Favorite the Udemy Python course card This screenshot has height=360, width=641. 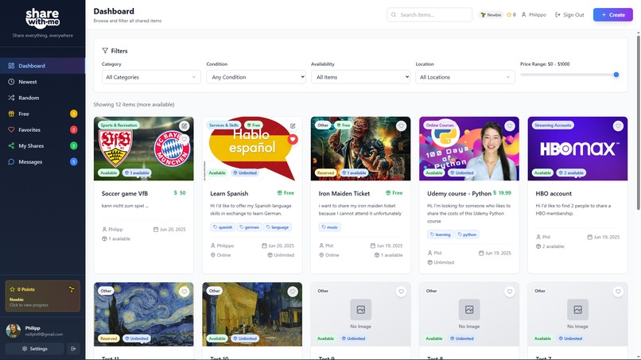click(509, 126)
